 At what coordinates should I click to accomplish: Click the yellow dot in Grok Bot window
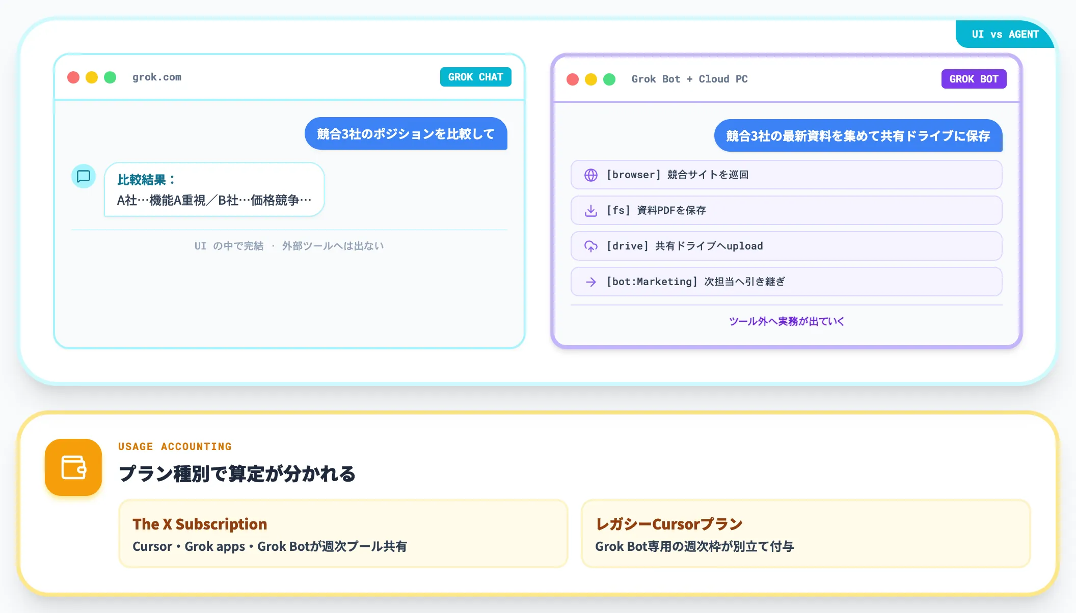click(591, 79)
